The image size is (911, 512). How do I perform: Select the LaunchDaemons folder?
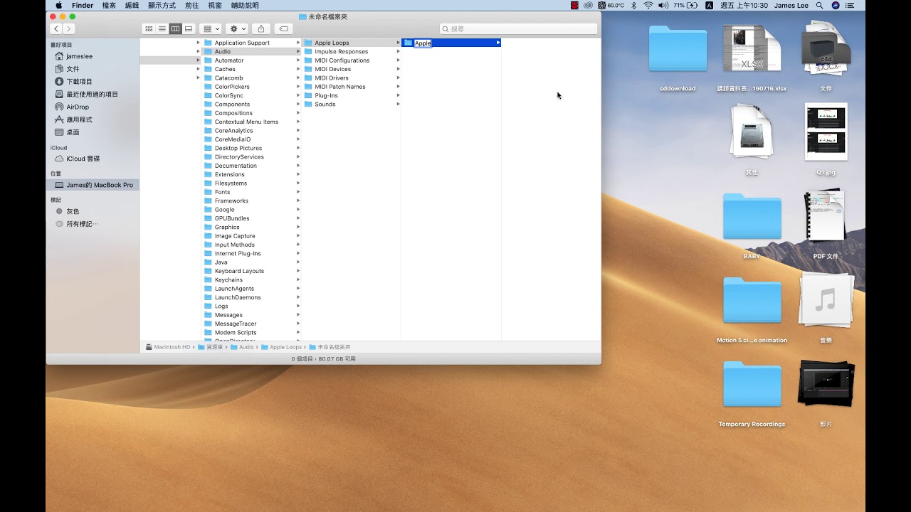252,297
